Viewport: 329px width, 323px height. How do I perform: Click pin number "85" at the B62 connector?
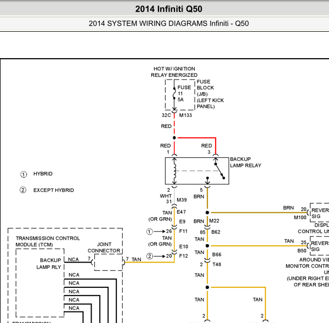pos(202,233)
